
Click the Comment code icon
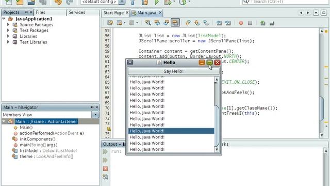pos(262,23)
